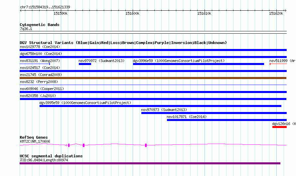
Task: Click the %ID:96.8484|Length:80974 label
Action: pyautogui.click(x=44, y=160)
